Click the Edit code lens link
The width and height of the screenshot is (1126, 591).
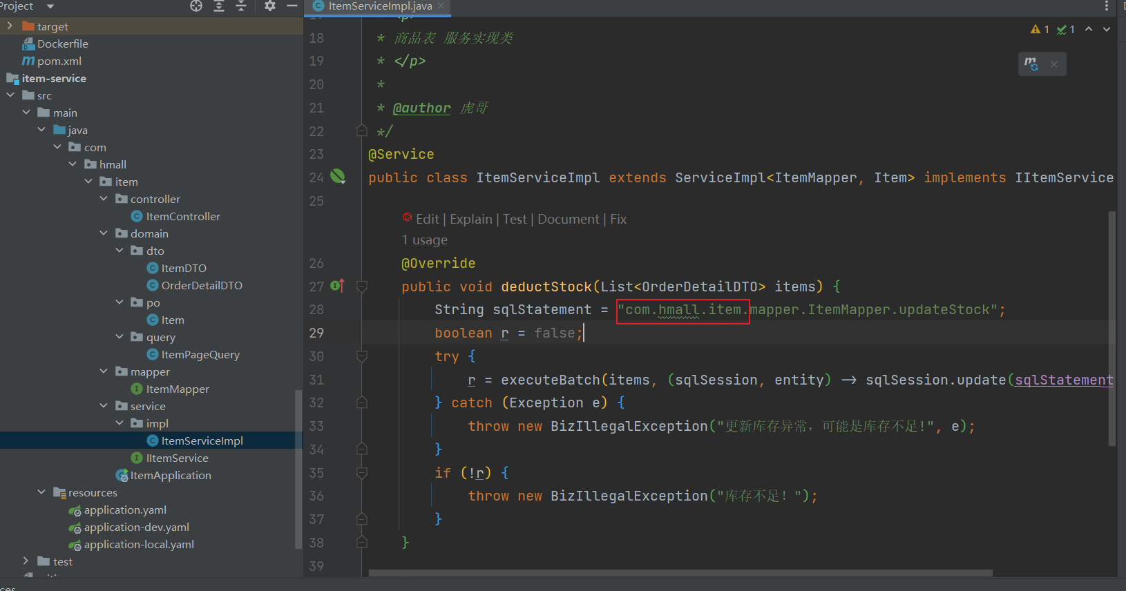point(428,219)
